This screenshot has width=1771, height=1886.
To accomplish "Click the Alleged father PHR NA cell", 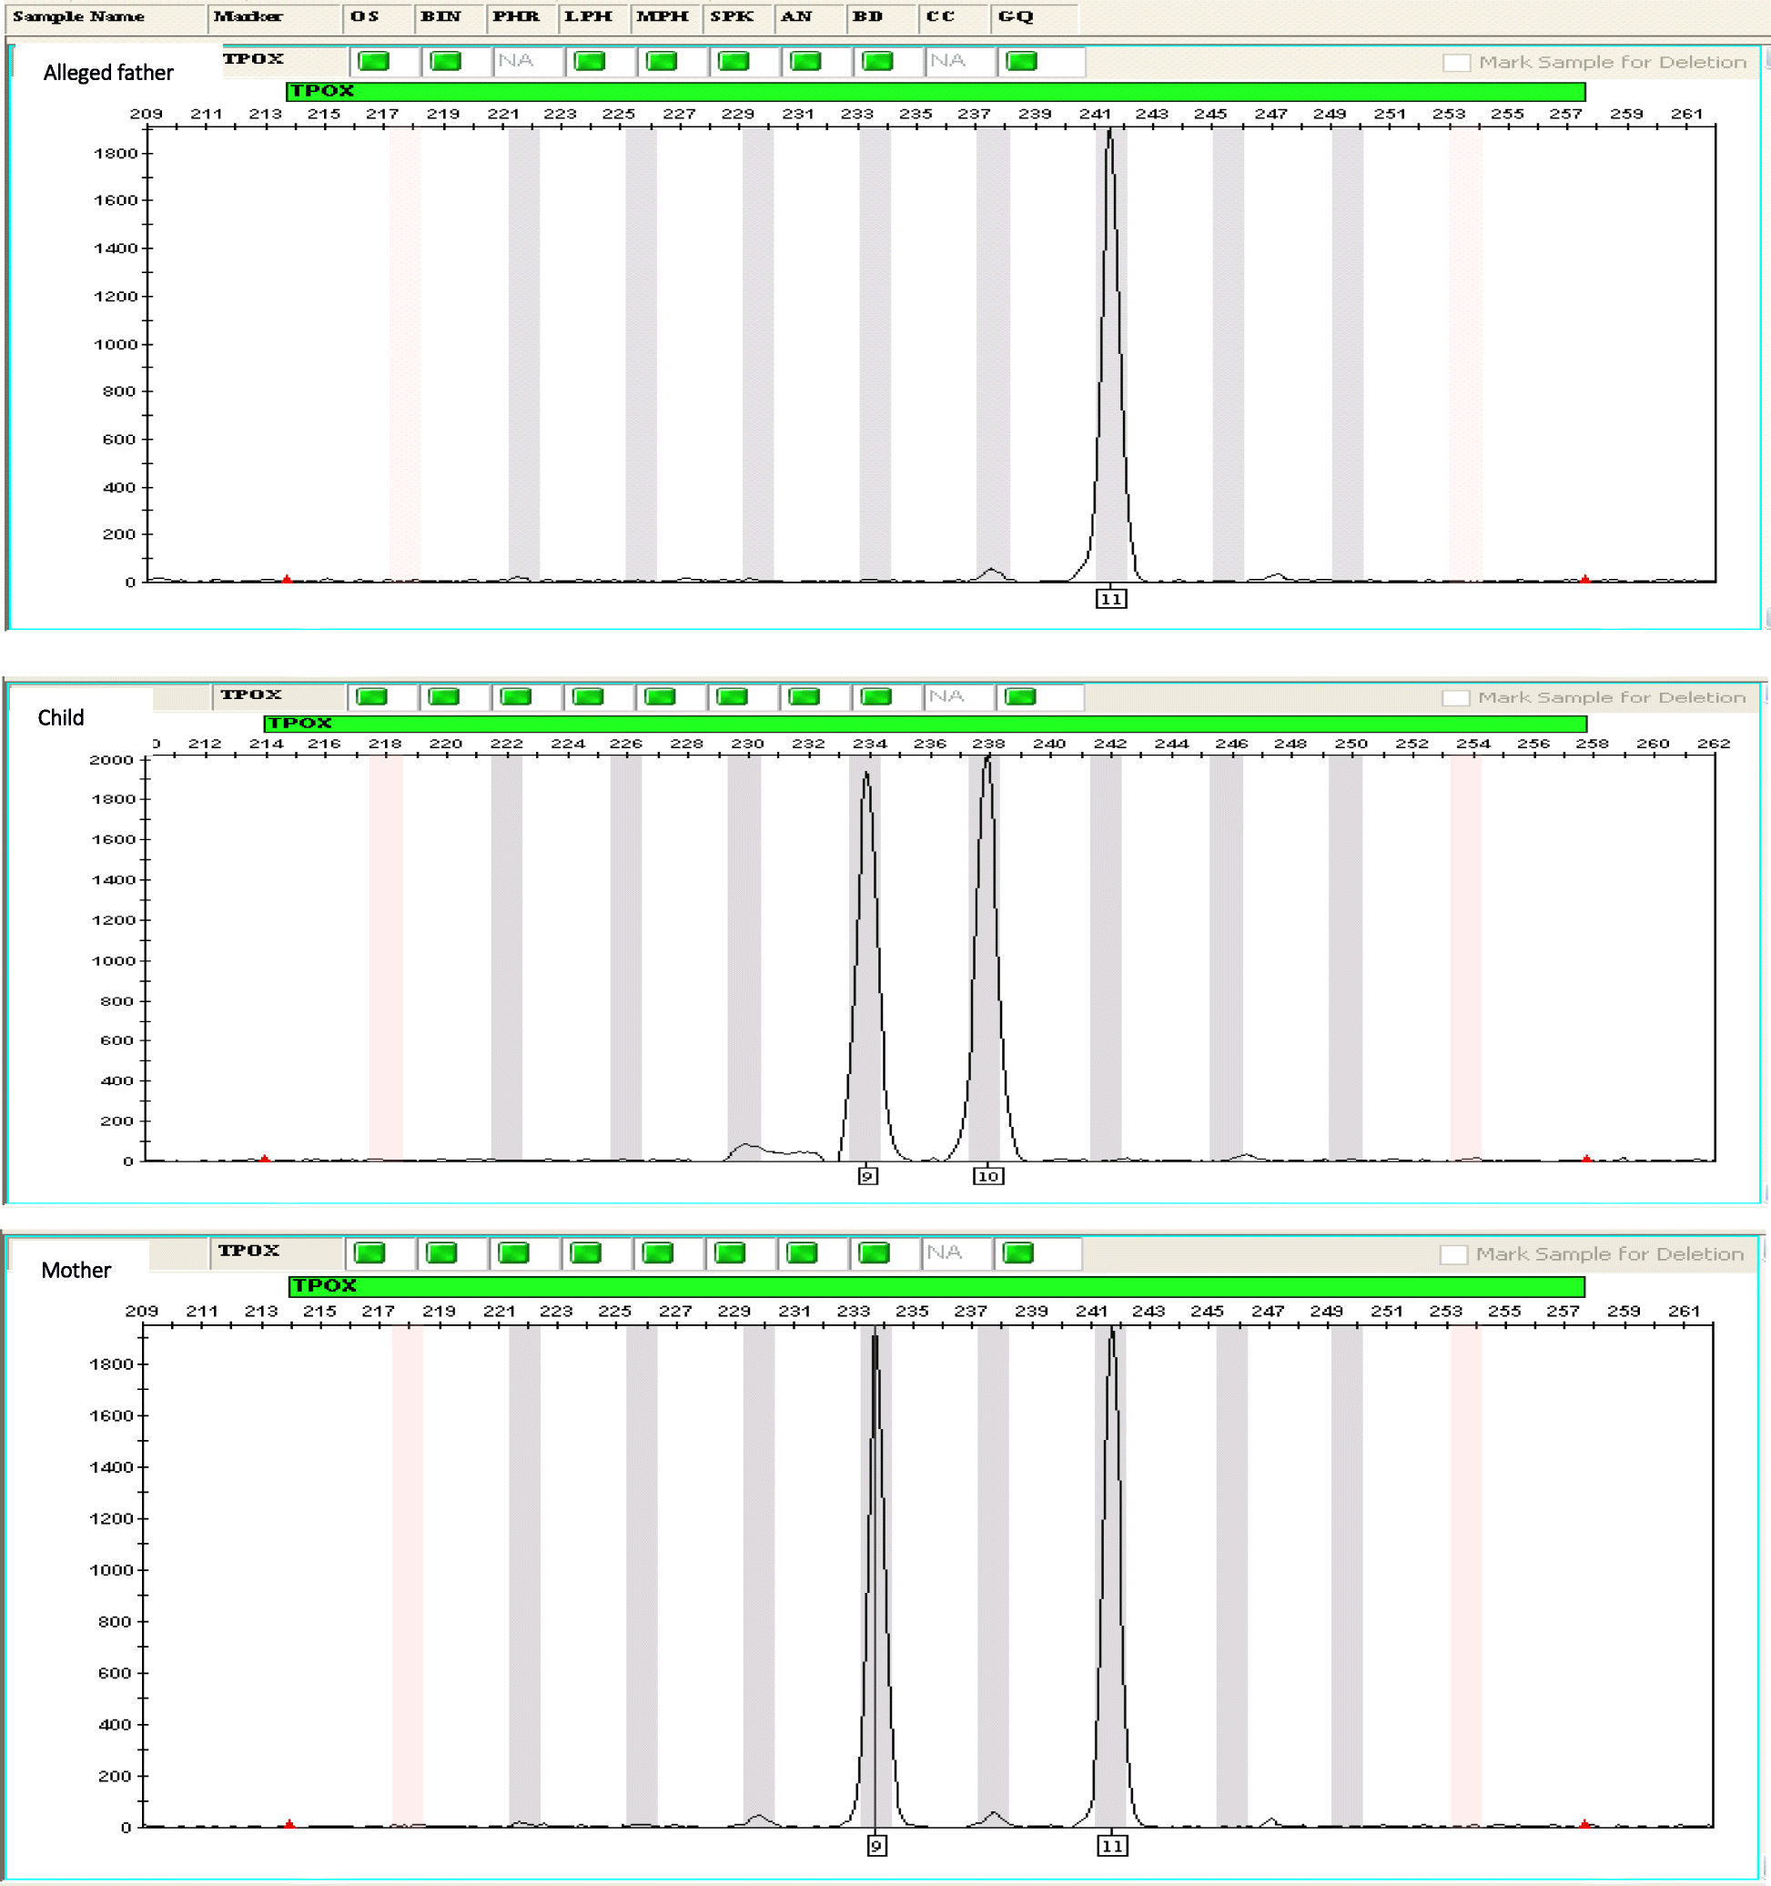I will (x=529, y=62).
